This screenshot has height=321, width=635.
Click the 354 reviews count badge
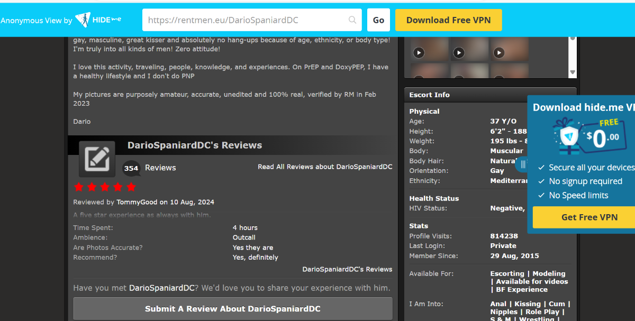coord(131,168)
